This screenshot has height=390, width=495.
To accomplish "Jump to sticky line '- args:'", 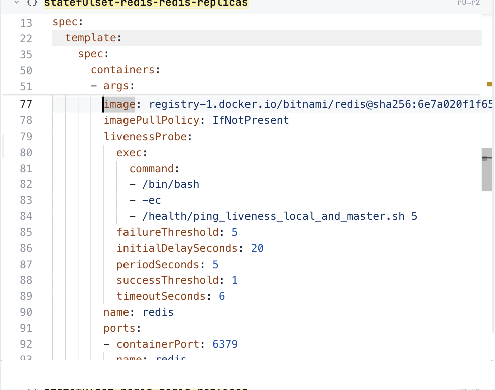I will pos(112,86).
